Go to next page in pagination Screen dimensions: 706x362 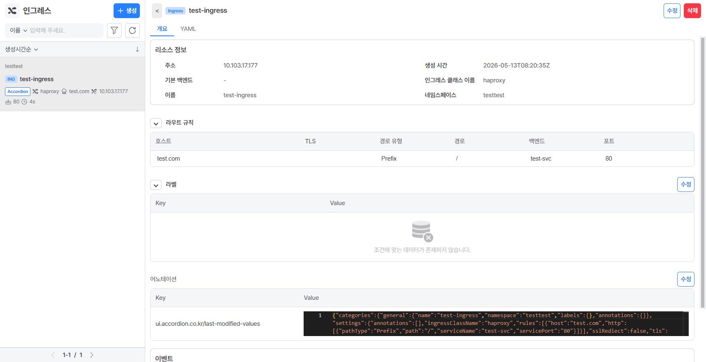click(92, 355)
